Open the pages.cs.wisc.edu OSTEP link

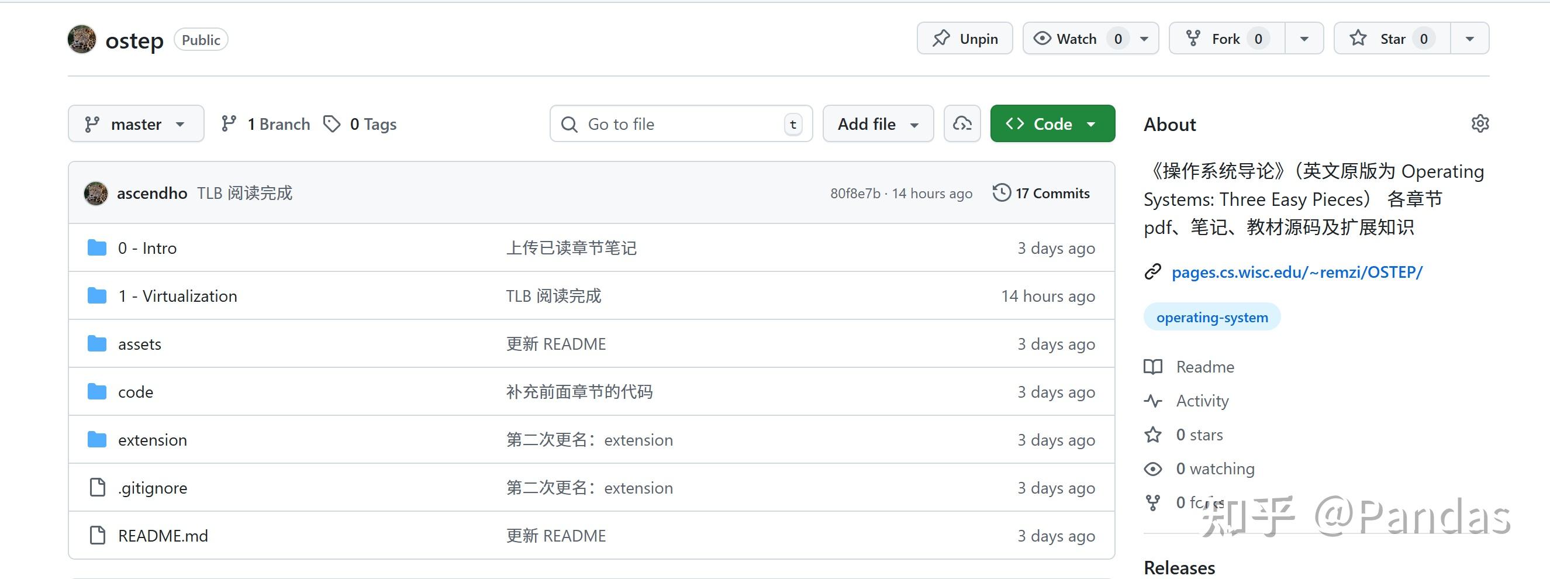click(x=1297, y=272)
